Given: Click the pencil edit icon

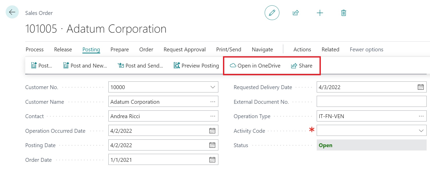Looking at the screenshot, I should coord(272,13).
